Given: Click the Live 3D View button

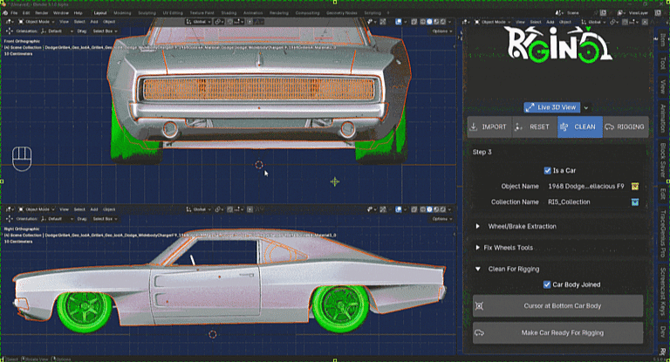Looking at the screenshot, I should click(x=551, y=107).
